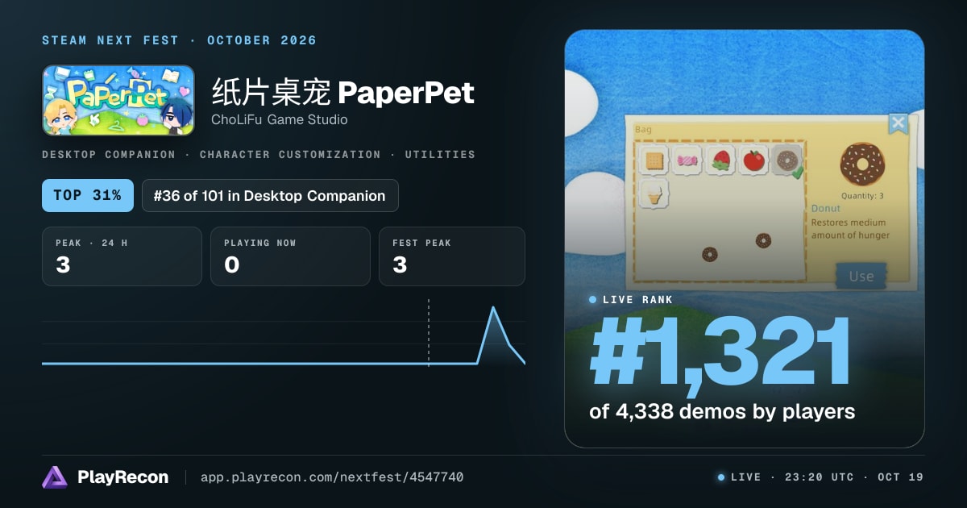Click "ChoLiFu Game Studio" developer name
This screenshot has width=967, height=508.
click(280, 119)
